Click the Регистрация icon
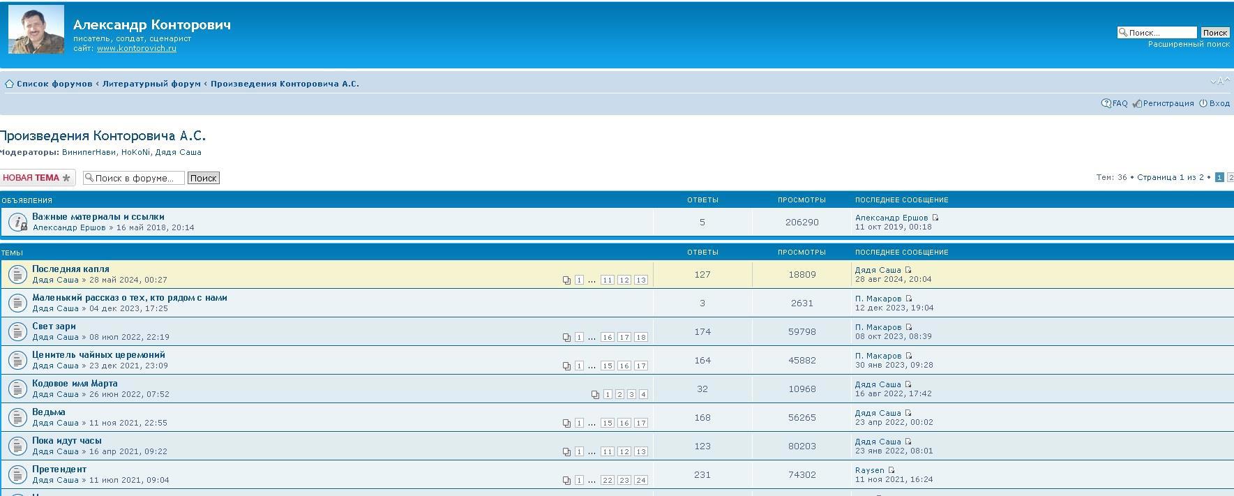 click(x=1137, y=104)
